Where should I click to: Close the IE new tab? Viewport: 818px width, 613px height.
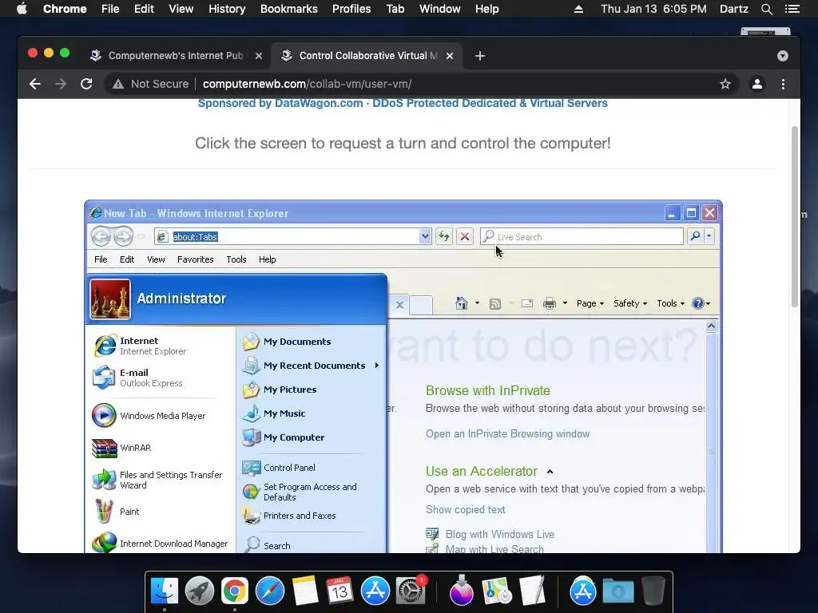click(x=399, y=305)
